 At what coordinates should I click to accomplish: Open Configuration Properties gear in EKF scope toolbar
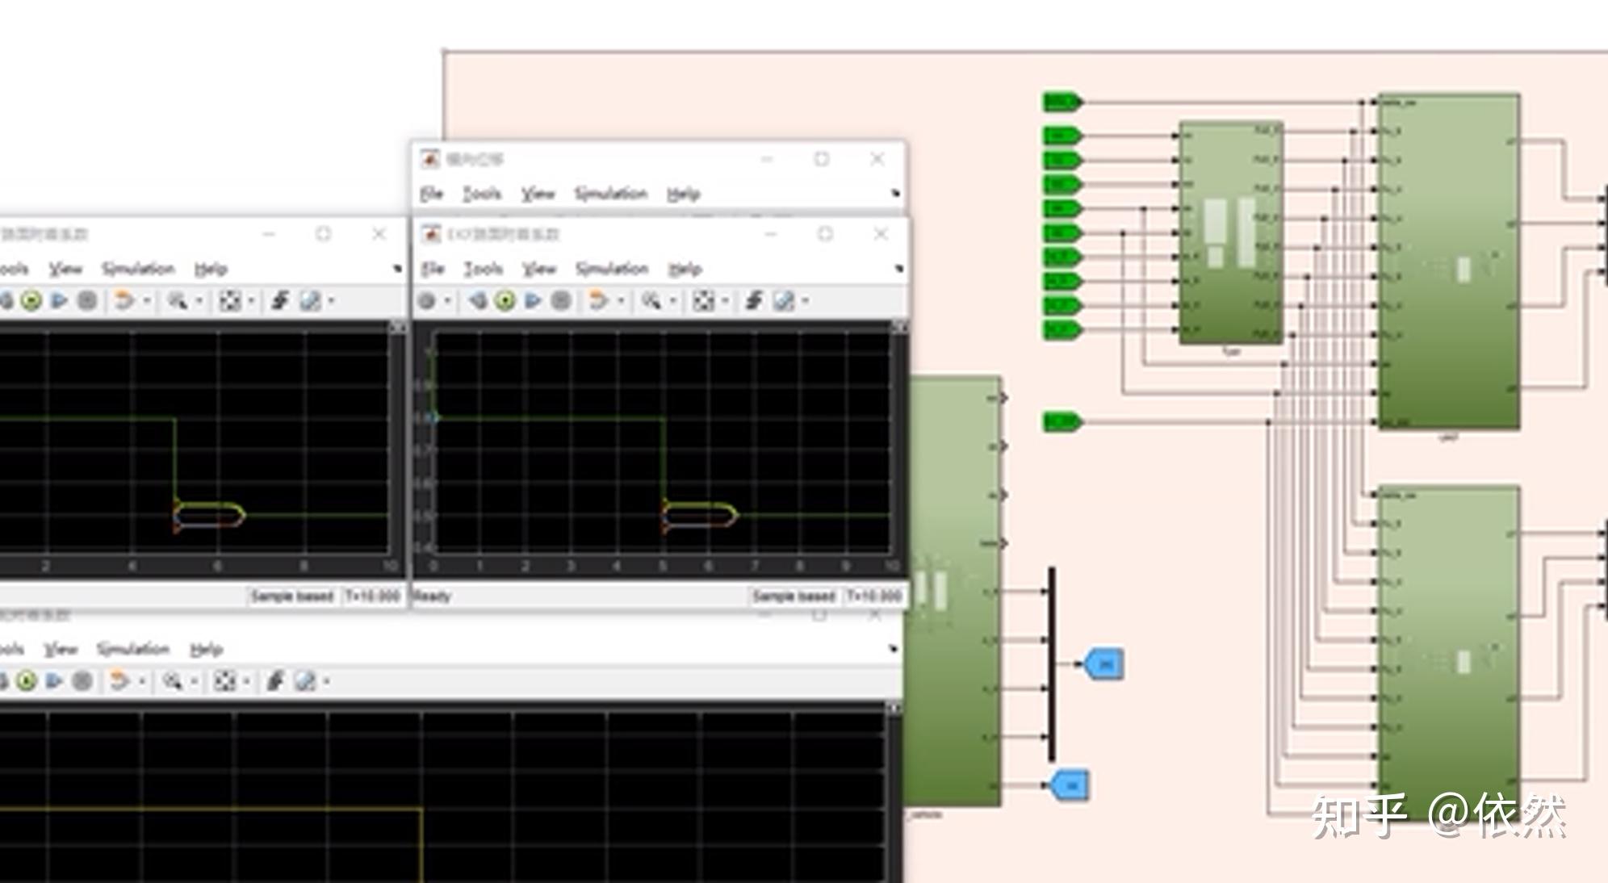click(427, 301)
